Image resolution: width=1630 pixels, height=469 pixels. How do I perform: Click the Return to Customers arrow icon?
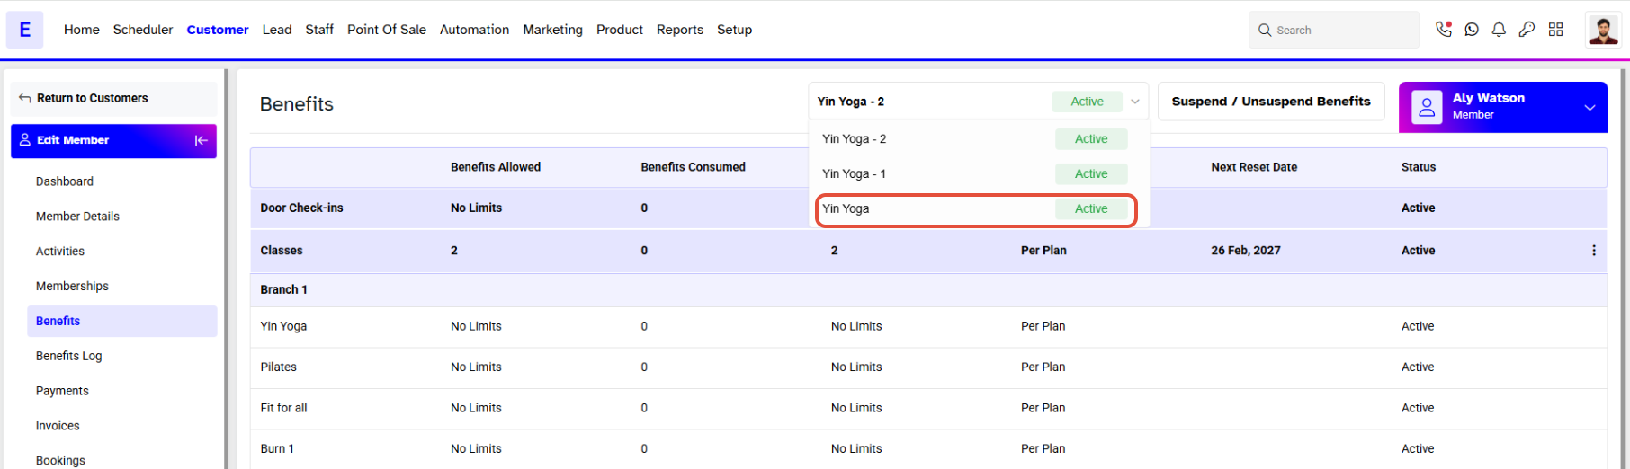point(24,98)
